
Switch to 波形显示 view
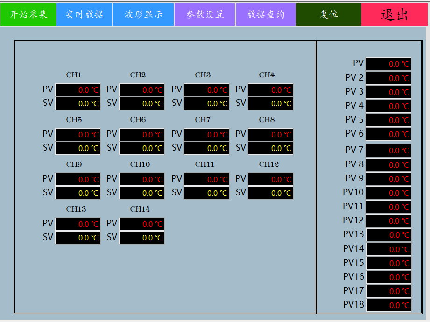[143, 14]
